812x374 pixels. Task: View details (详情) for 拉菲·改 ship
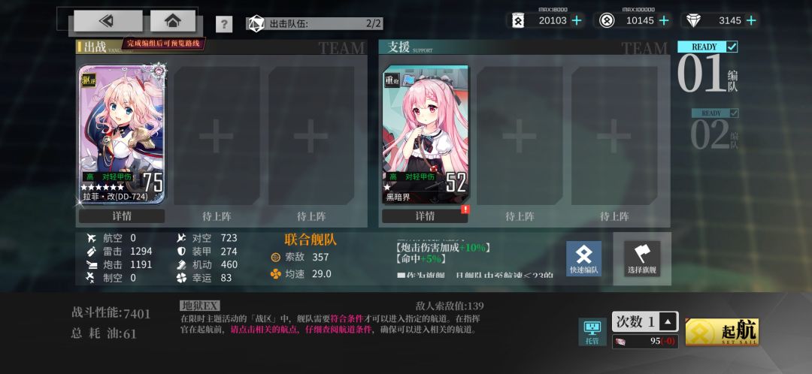tap(122, 216)
